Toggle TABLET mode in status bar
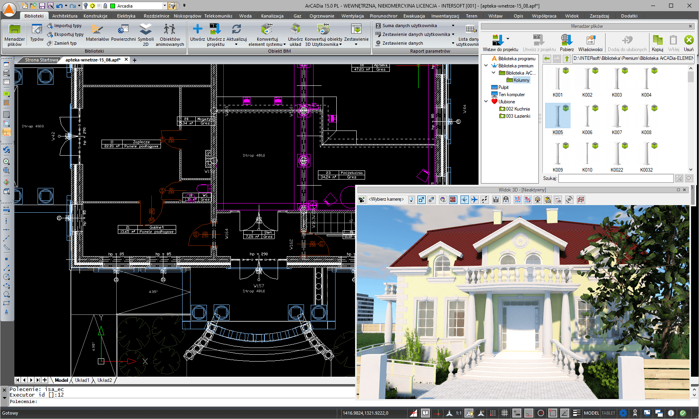 pyautogui.click(x=608, y=413)
